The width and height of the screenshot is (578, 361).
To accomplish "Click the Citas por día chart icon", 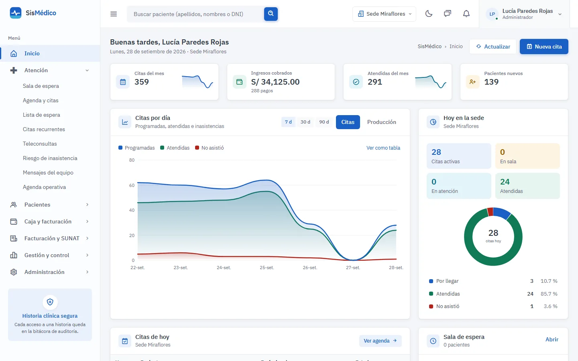I will point(125,122).
